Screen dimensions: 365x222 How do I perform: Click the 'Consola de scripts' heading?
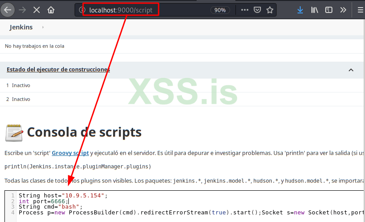click(84, 132)
